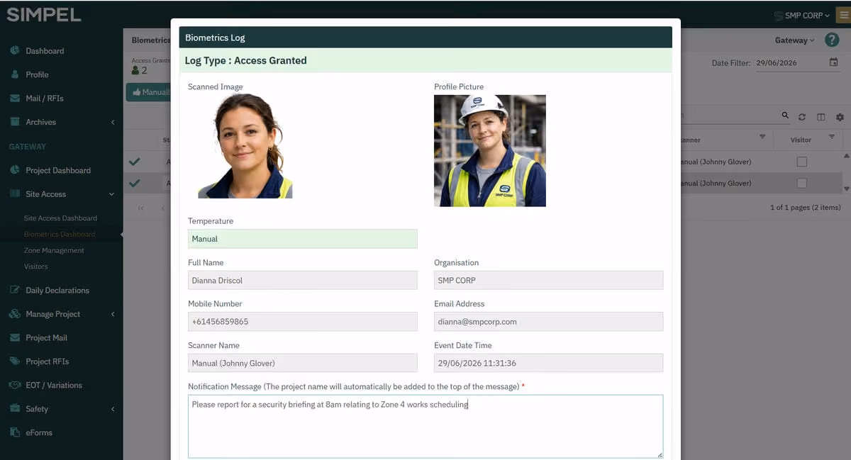Click the Project RFIs tag icon
Screen dimensions: 851x460
(14, 361)
